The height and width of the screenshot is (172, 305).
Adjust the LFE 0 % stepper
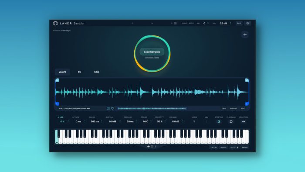pyautogui.click(x=68, y=121)
